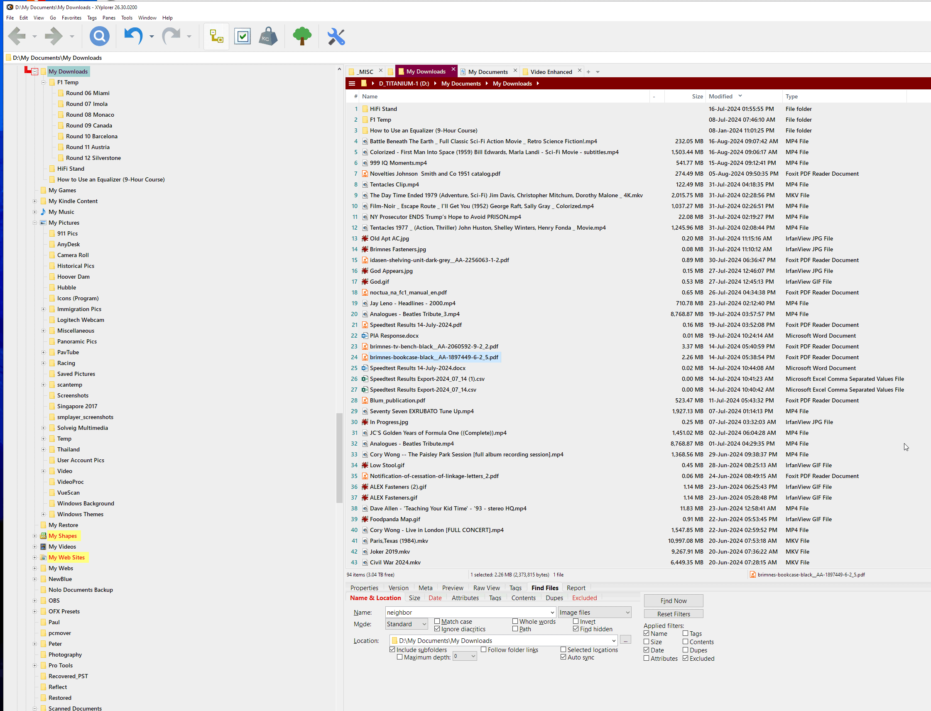931x711 pixels.
Task: Expand the My Videos tree node
Action: [35, 547]
